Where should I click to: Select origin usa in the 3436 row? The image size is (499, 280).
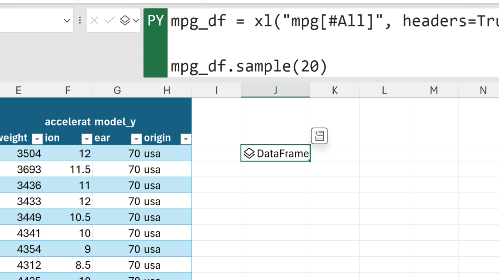pyautogui.click(x=167, y=185)
